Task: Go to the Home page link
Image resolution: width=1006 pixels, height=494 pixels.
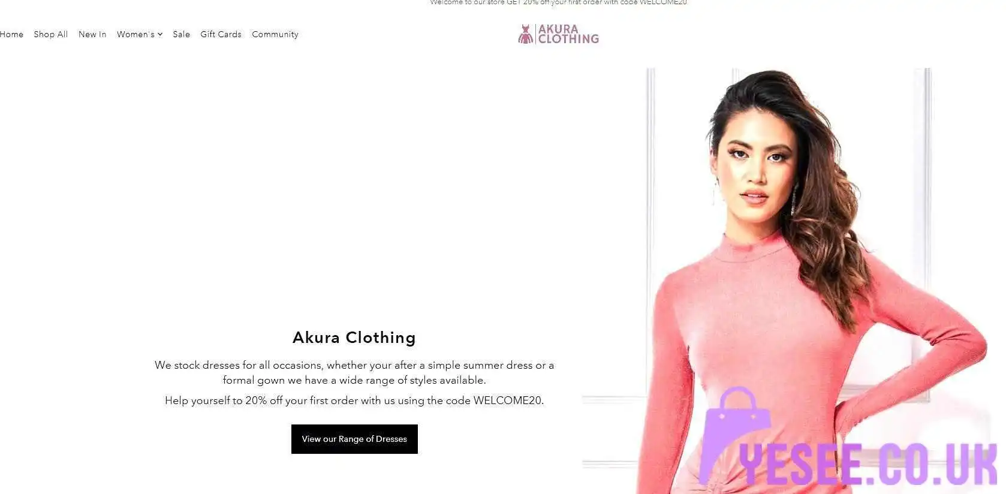Action: [11, 34]
